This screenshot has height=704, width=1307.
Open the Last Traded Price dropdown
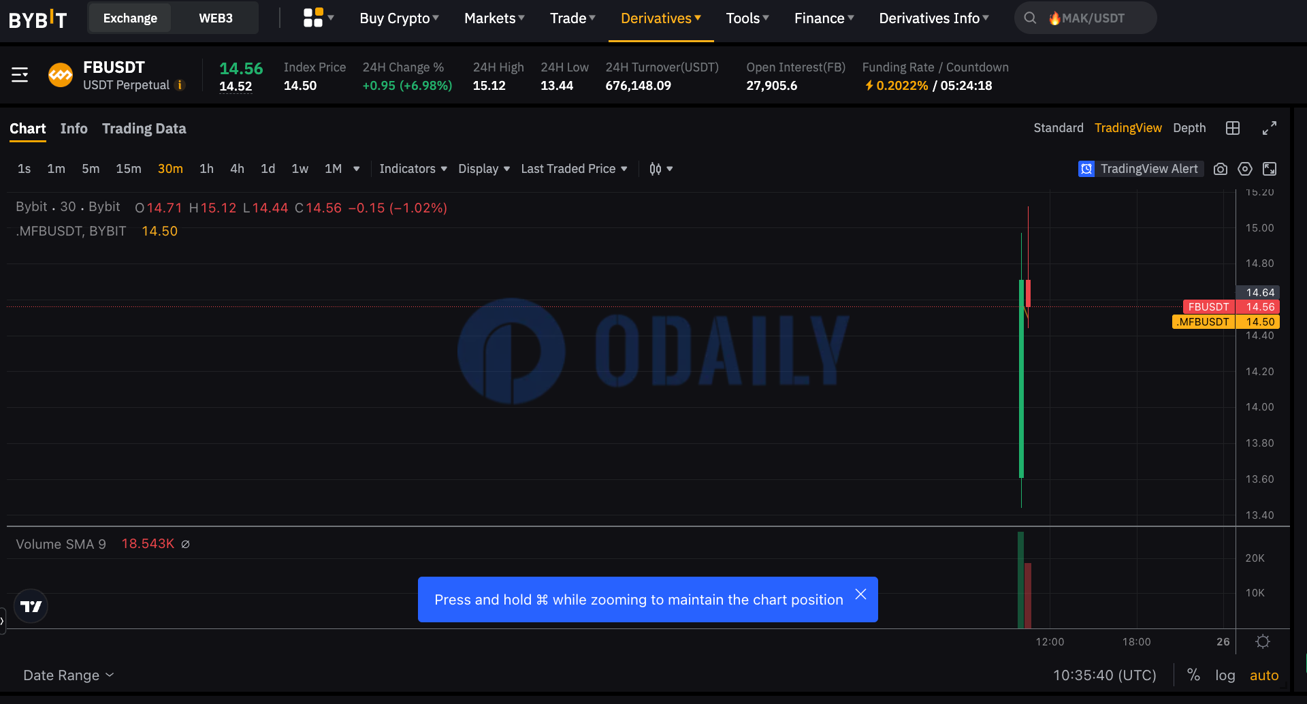tap(574, 169)
